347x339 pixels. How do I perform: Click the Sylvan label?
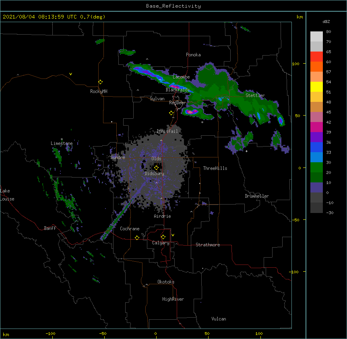click(157, 99)
